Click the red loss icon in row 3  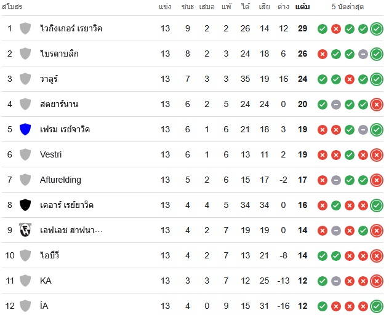click(x=350, y=79)
